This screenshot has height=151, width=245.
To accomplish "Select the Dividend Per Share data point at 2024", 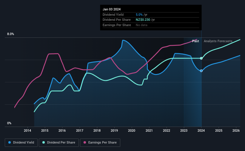I will point(201,58).
